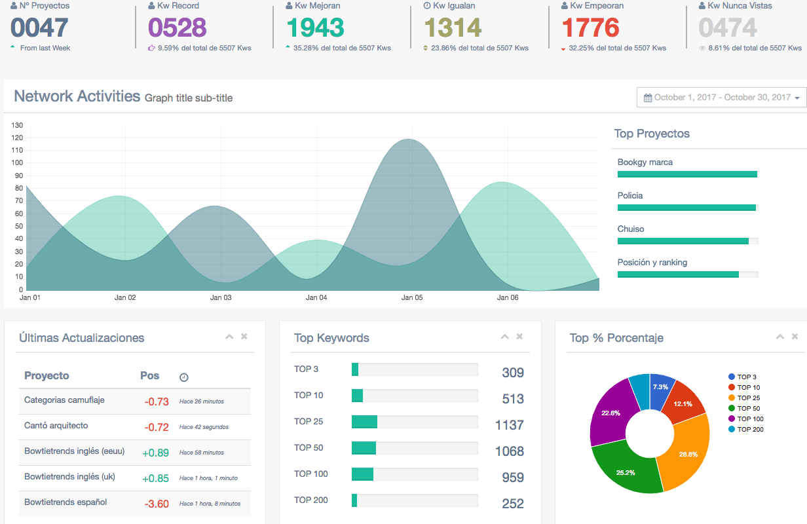Open the October date range dropdown
The height and width of the screenshot is (524, 807).
(x=721, y=97)
